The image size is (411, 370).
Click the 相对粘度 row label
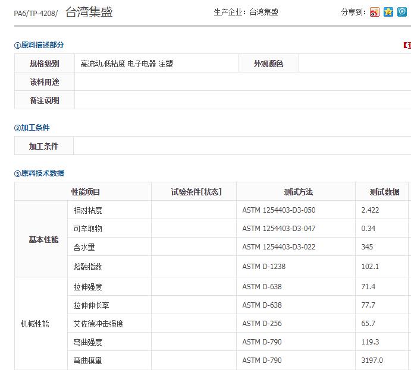click(87, 210)
